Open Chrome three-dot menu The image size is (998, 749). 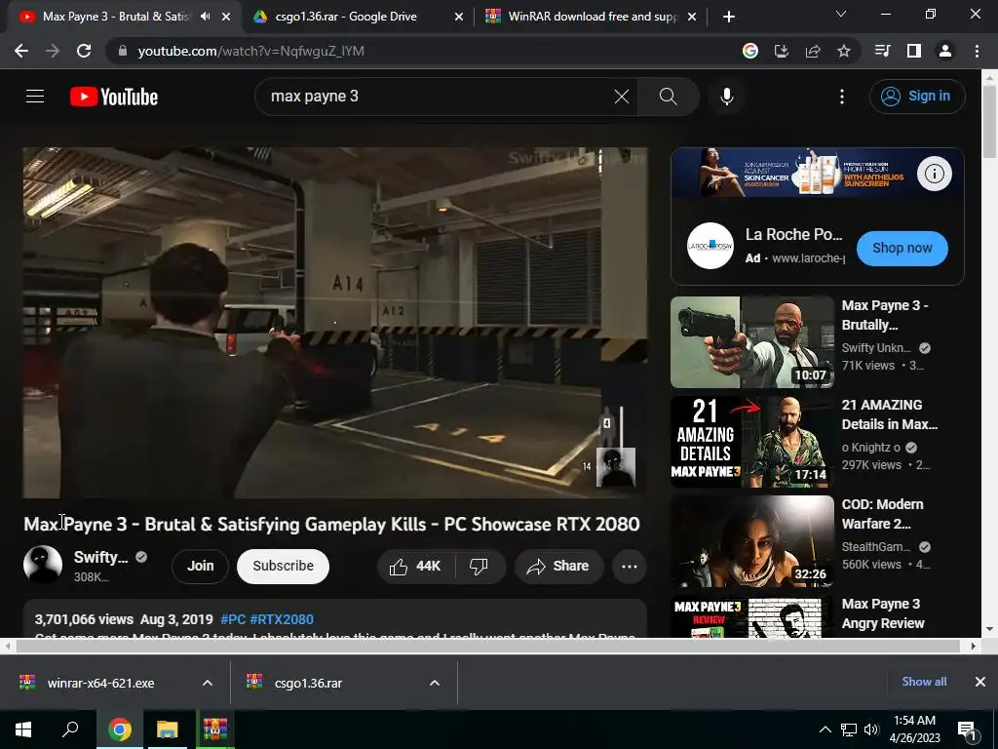[x=977, y=51]
